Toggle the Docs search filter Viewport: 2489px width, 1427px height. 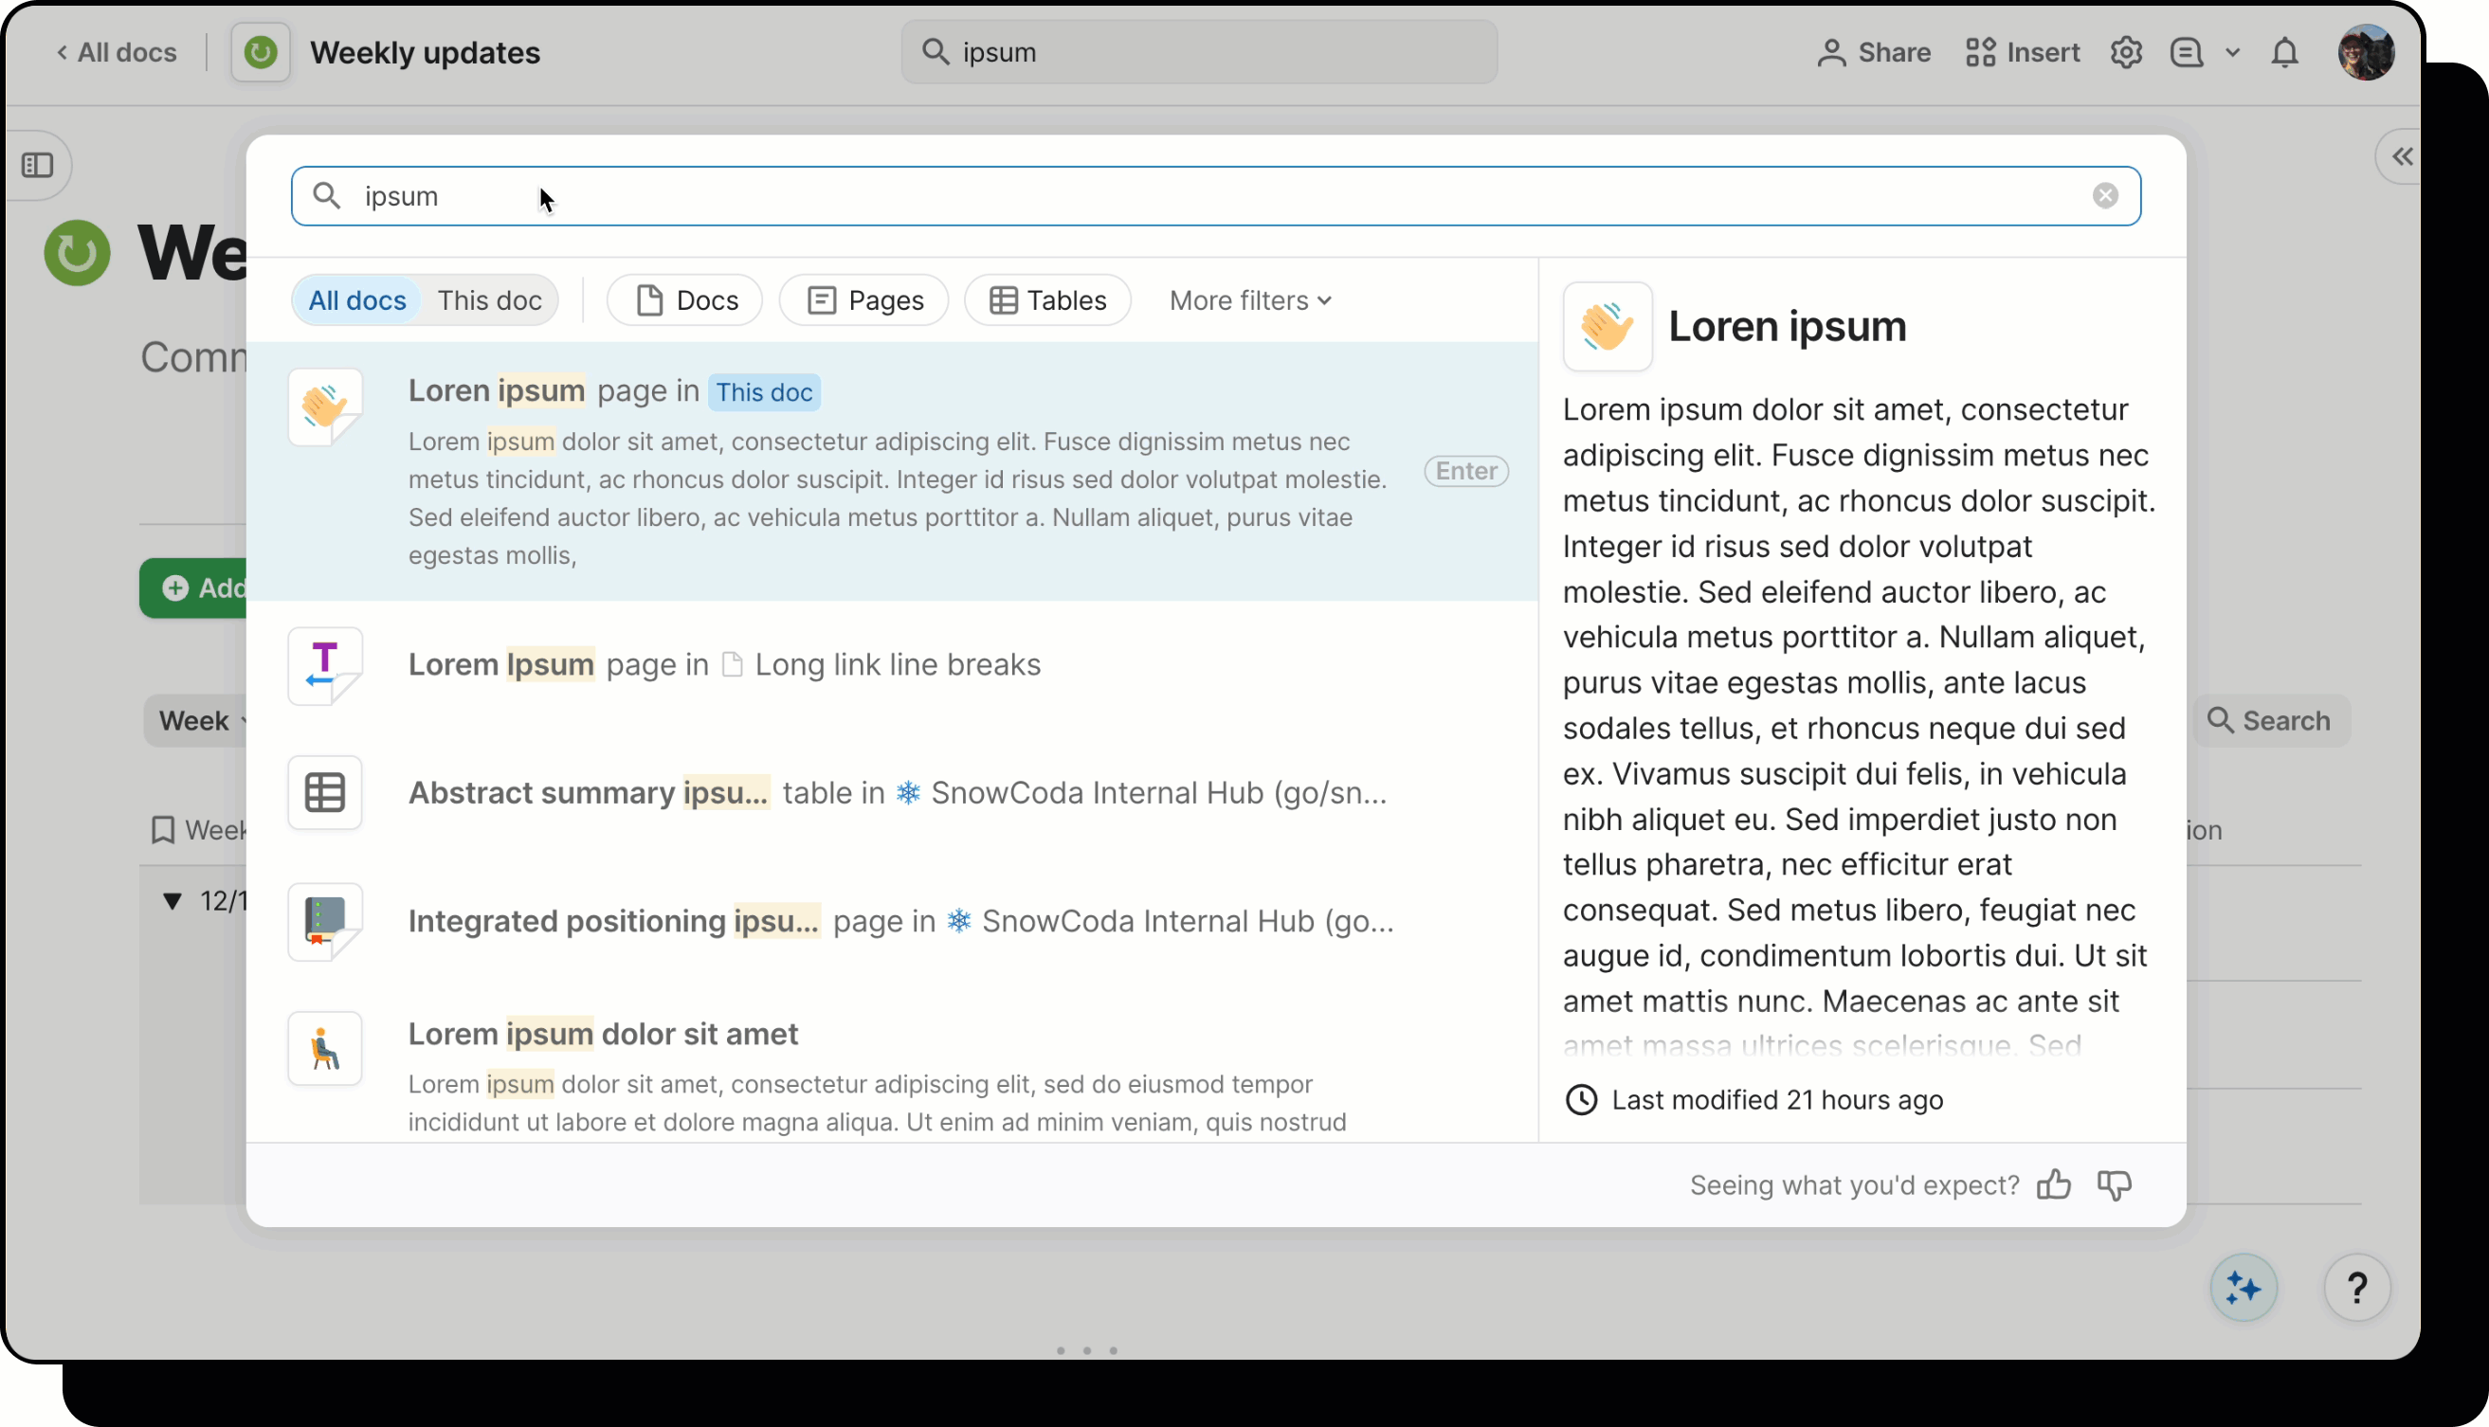coord(683,300)
